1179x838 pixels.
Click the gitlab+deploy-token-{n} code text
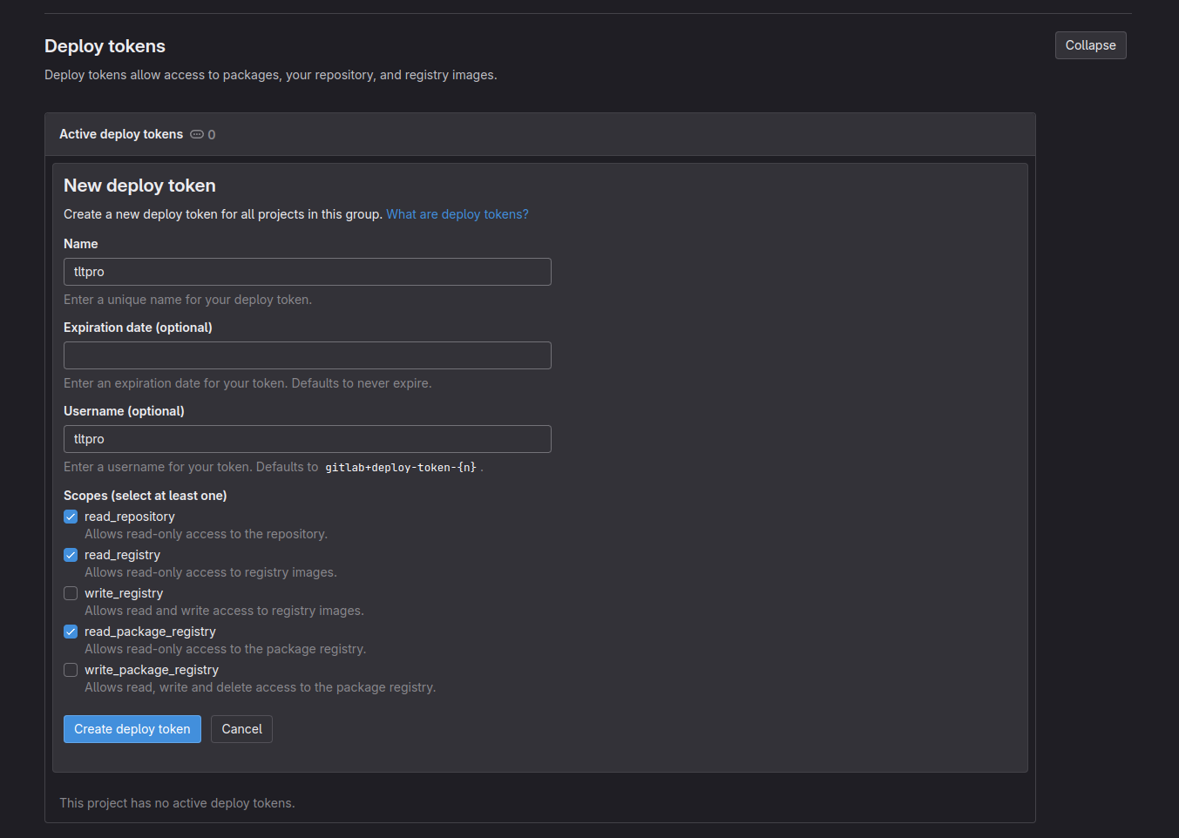401,468
